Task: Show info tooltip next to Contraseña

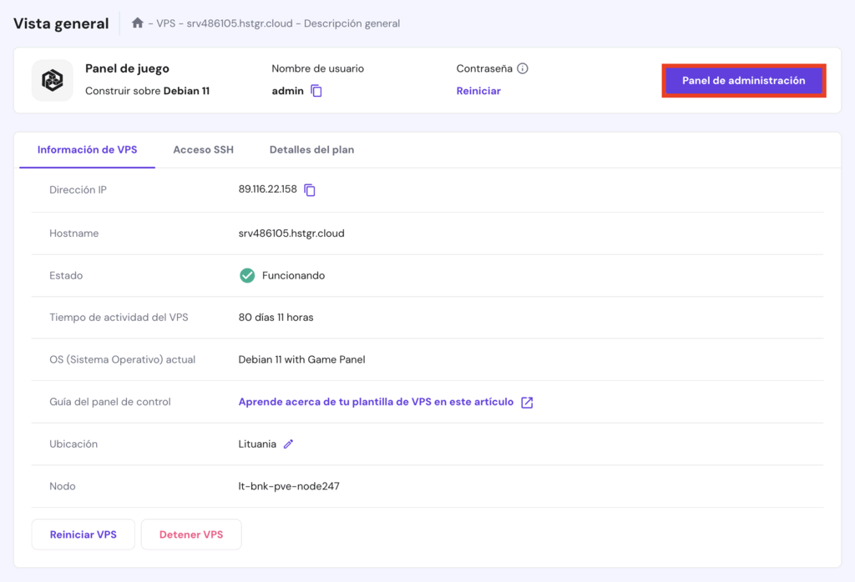Action: (x=523, y=68)
